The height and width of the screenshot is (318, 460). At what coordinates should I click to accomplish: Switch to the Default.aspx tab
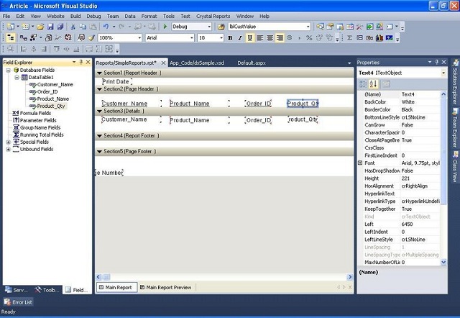point(252,63)
